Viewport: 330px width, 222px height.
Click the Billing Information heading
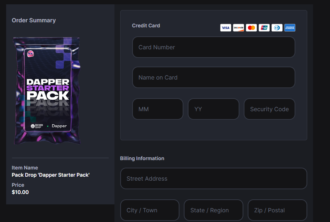click(x=142, y=158)
